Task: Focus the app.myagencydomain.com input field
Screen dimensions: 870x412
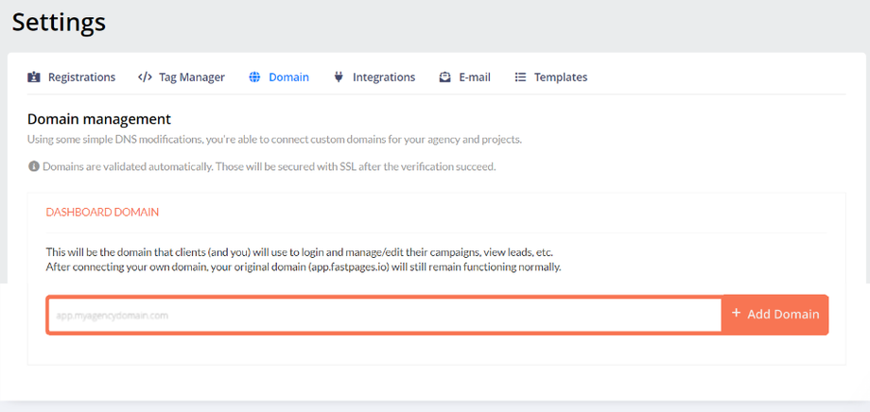Action: pyautogui.click(x=385, y=315)
